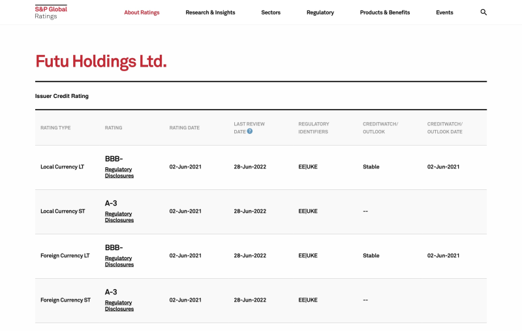Open Regulatory Disclosures for Local Currency ST

click(119, 217)
